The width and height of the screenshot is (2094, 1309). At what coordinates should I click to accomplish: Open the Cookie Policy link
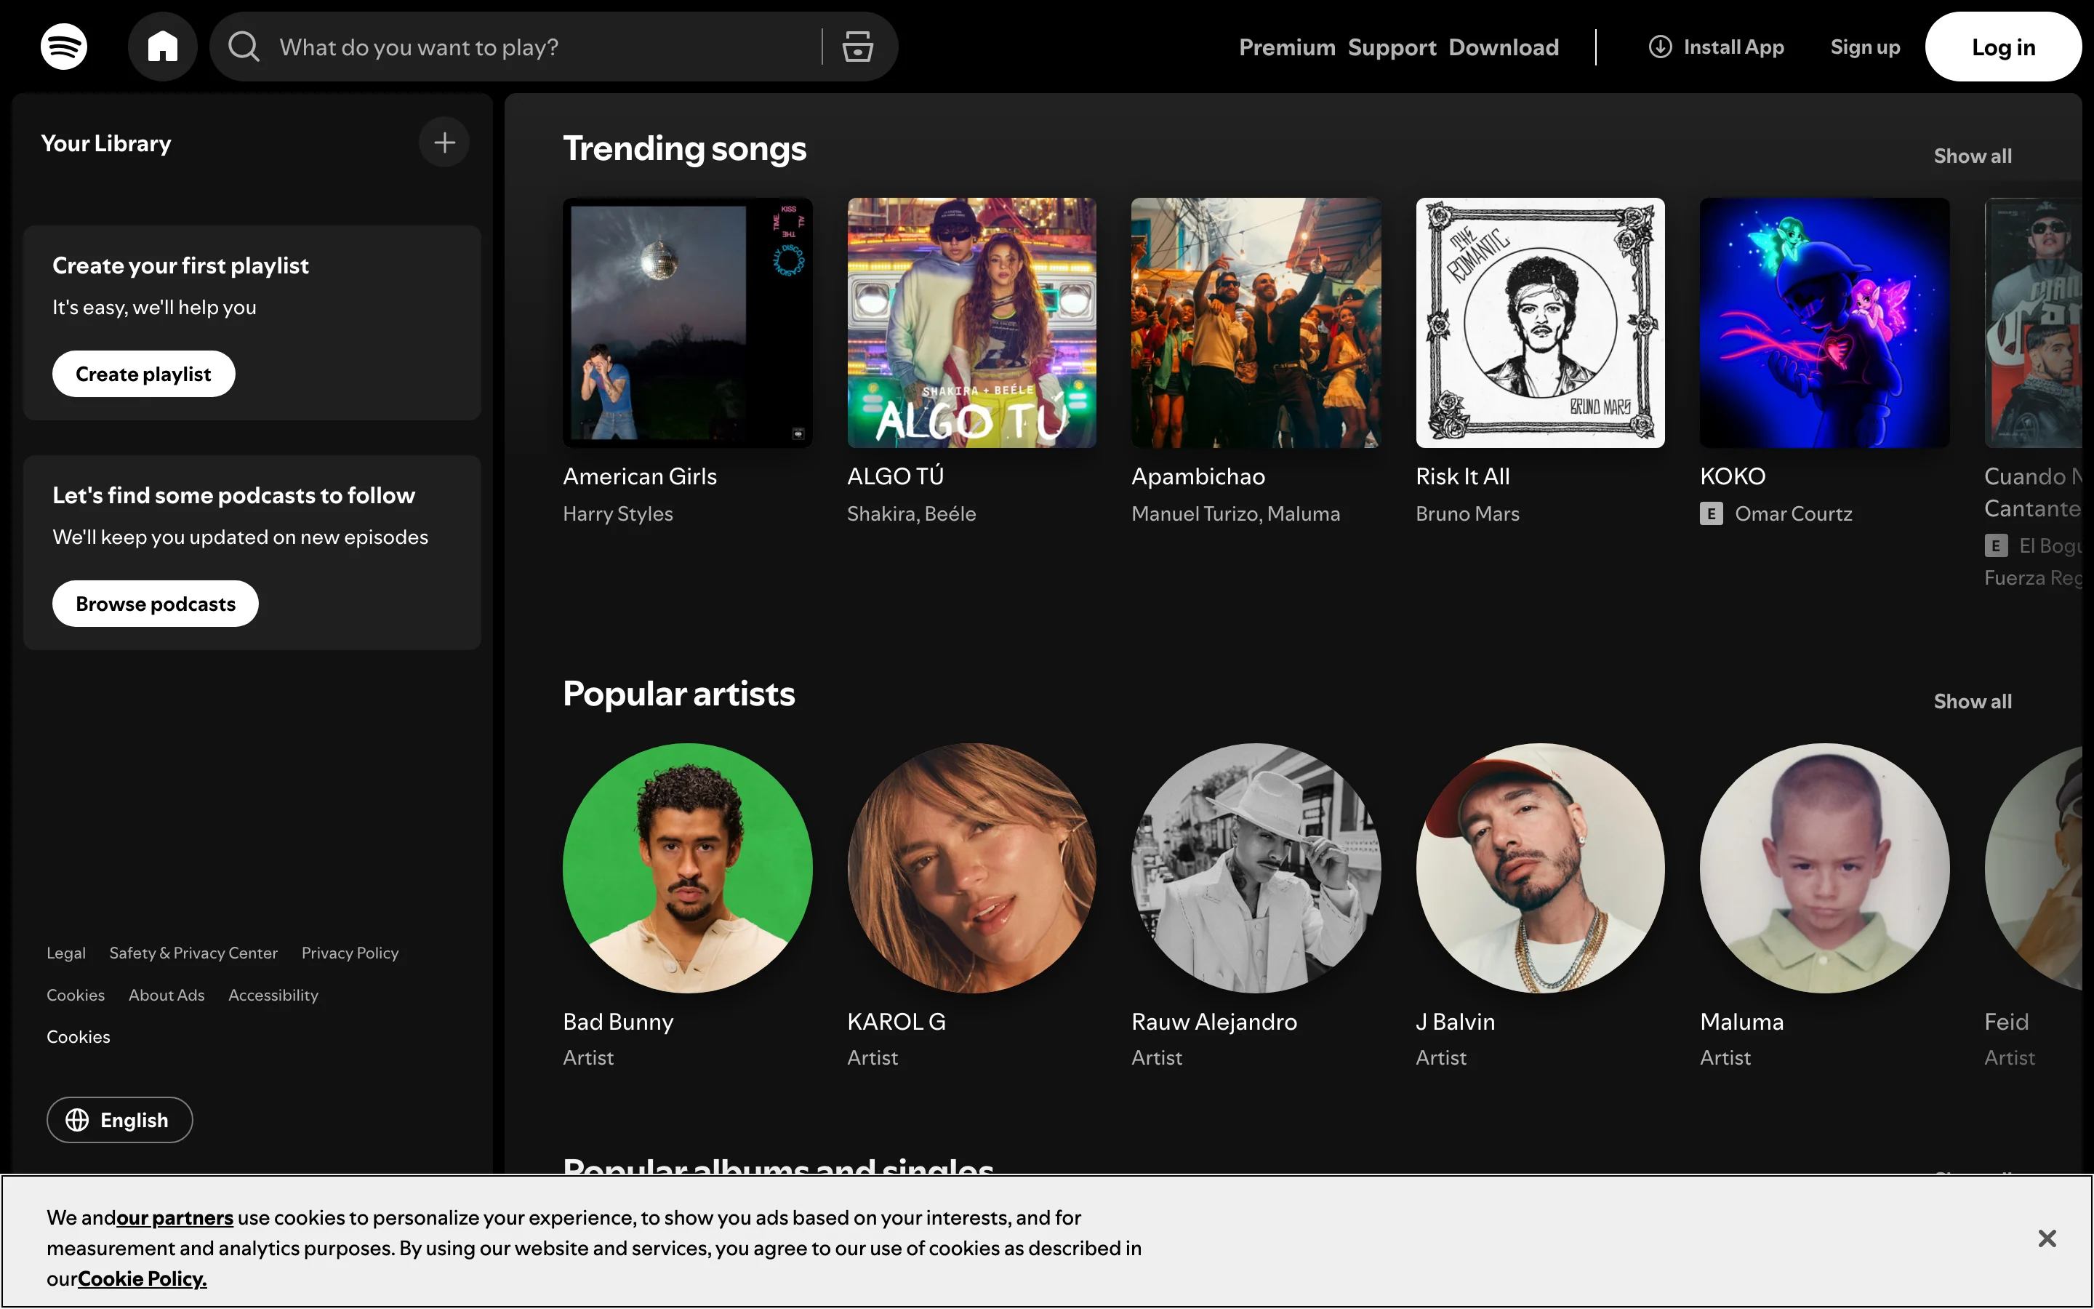(x=142, y=1278)
